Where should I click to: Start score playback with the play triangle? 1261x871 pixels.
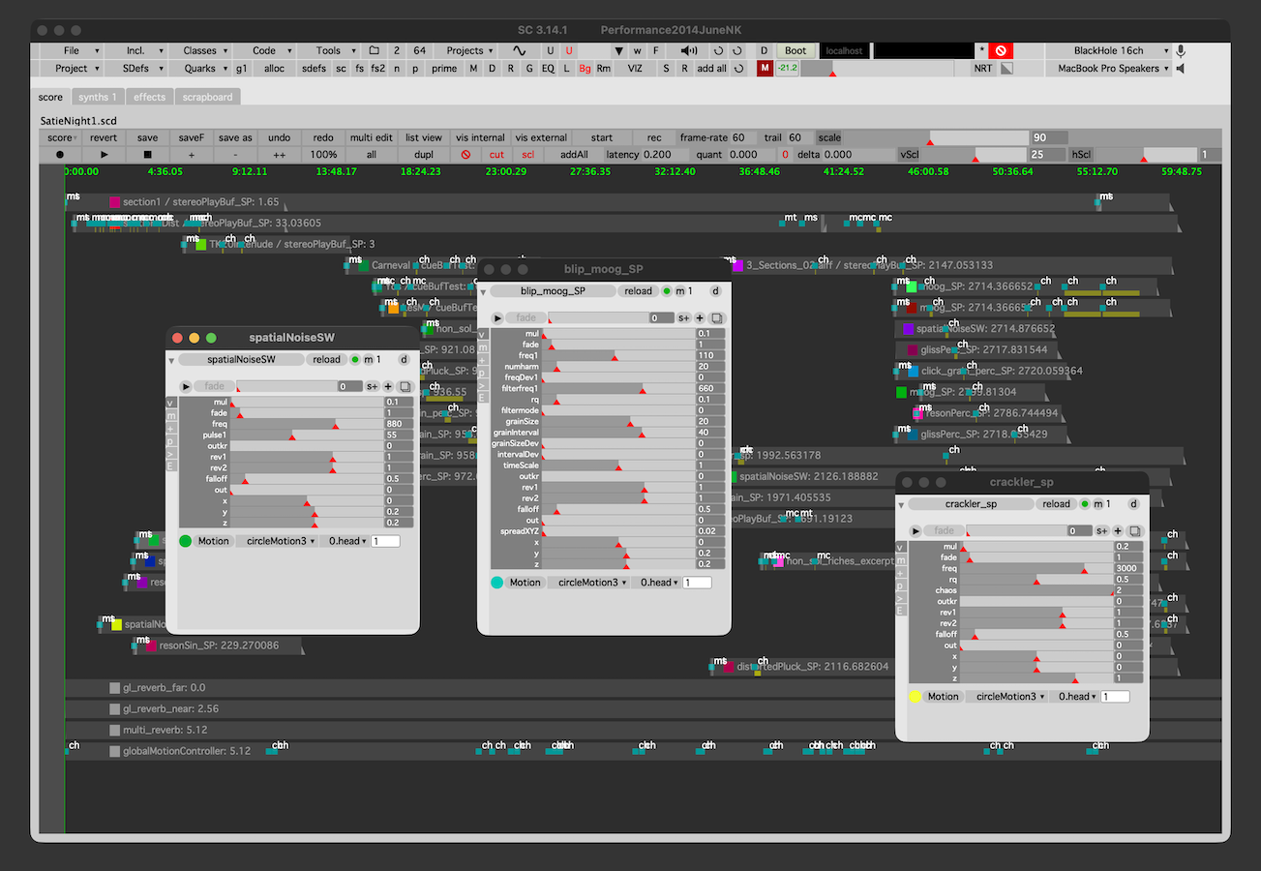point(105,155)
